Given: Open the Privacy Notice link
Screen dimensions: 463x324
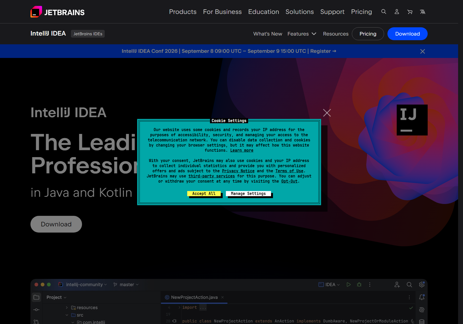Looking at the screenshot, I should coord(238,171).
